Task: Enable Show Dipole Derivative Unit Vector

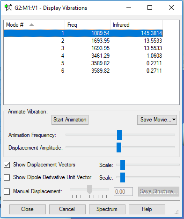Action: click(x=7, y=177)
